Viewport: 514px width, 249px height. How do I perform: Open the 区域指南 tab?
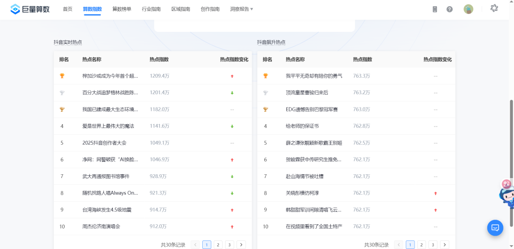tap(181, 9)
